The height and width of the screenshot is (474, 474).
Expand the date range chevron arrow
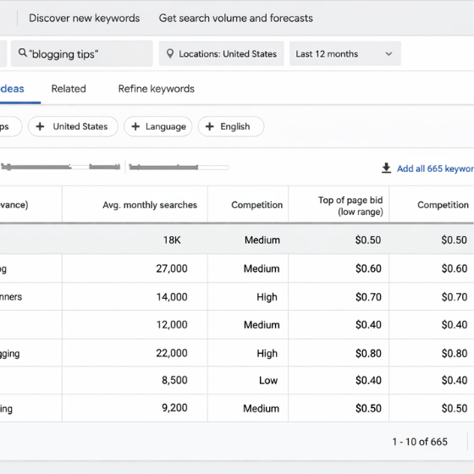pos(389,54)
